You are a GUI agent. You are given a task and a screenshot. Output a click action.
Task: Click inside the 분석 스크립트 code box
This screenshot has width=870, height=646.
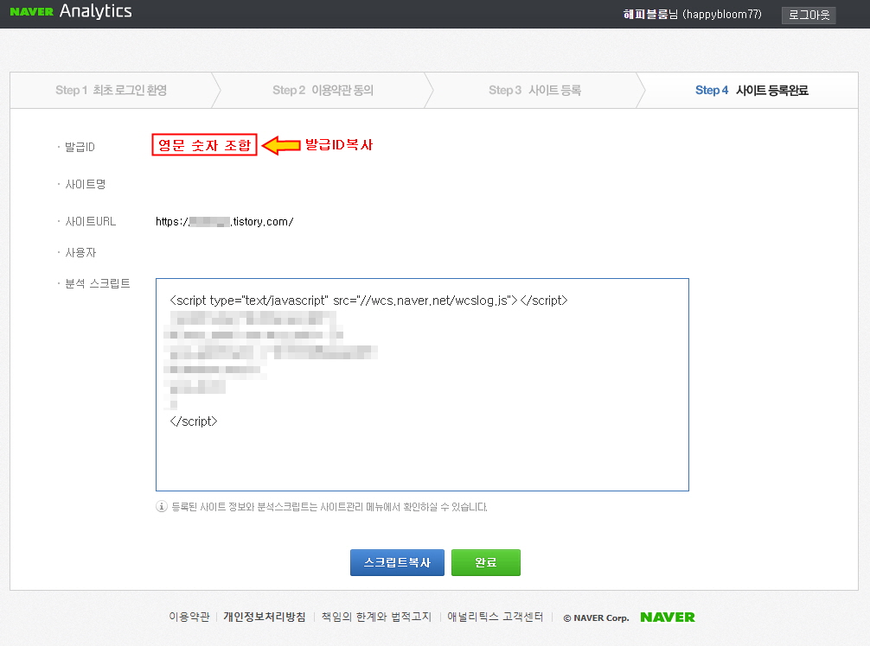[422, 384]
